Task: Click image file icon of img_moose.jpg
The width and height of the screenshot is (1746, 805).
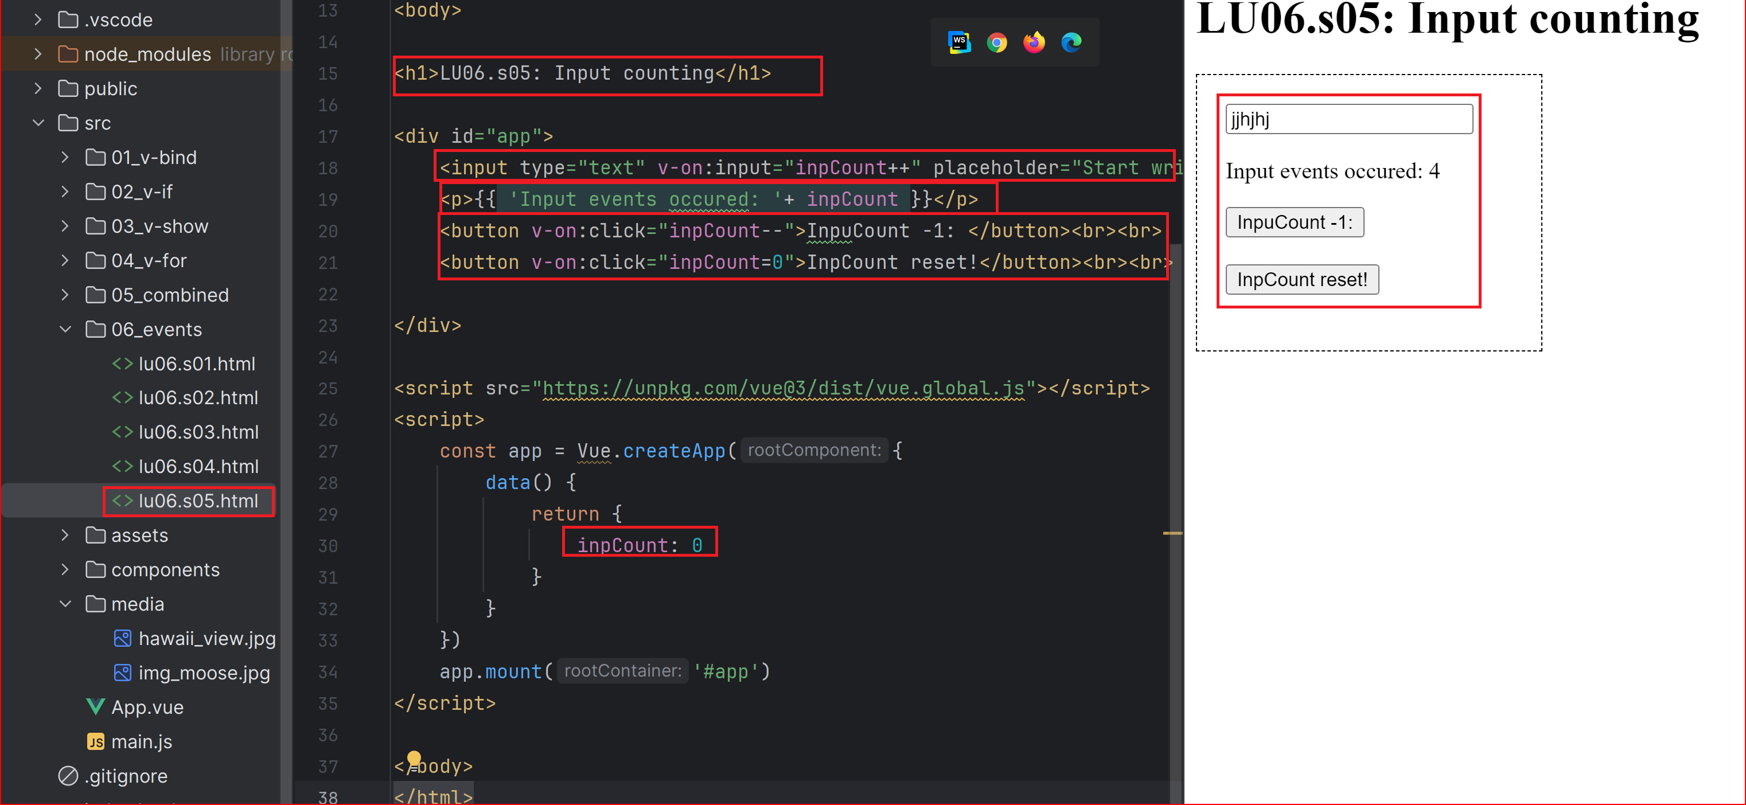Action: coord(122,672)
